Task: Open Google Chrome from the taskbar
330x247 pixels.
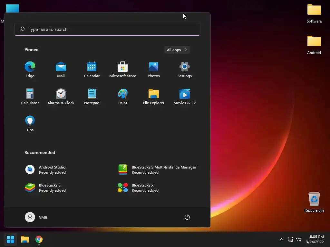Action: point(39,239)
